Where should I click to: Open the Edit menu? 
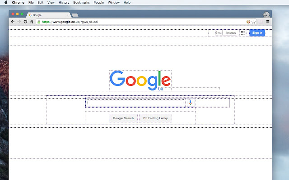40,2
